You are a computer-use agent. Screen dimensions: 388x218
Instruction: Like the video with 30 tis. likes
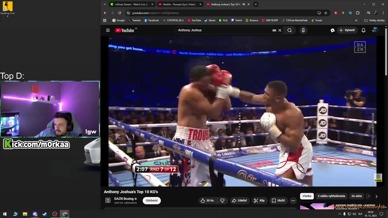tap(207, 200)
